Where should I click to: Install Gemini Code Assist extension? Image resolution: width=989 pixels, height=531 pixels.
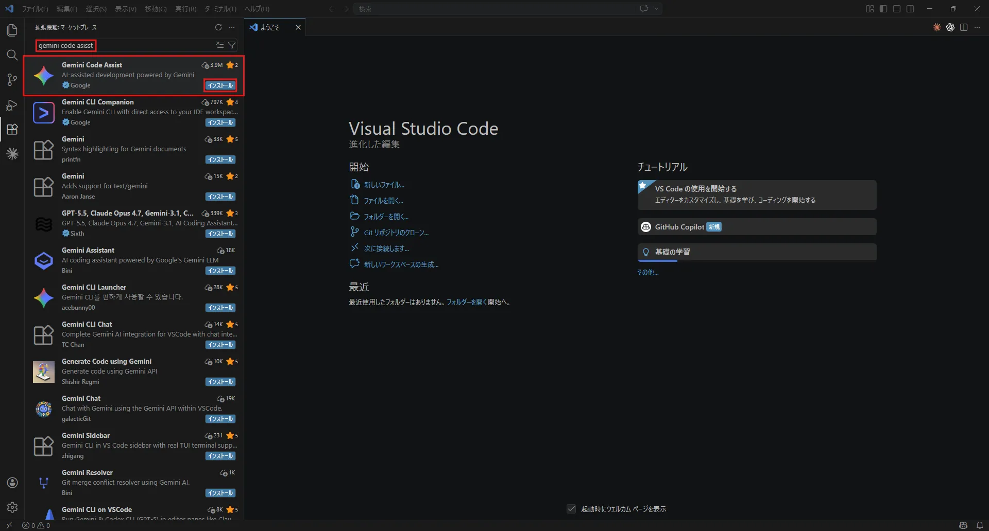pyautogui.click(x=220, y=85)
